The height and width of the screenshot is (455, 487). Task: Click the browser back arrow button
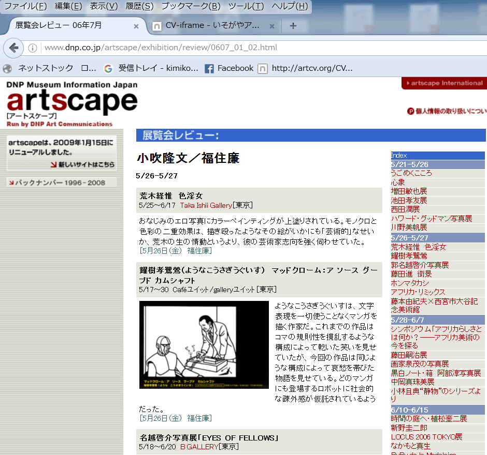pos(13,48)
